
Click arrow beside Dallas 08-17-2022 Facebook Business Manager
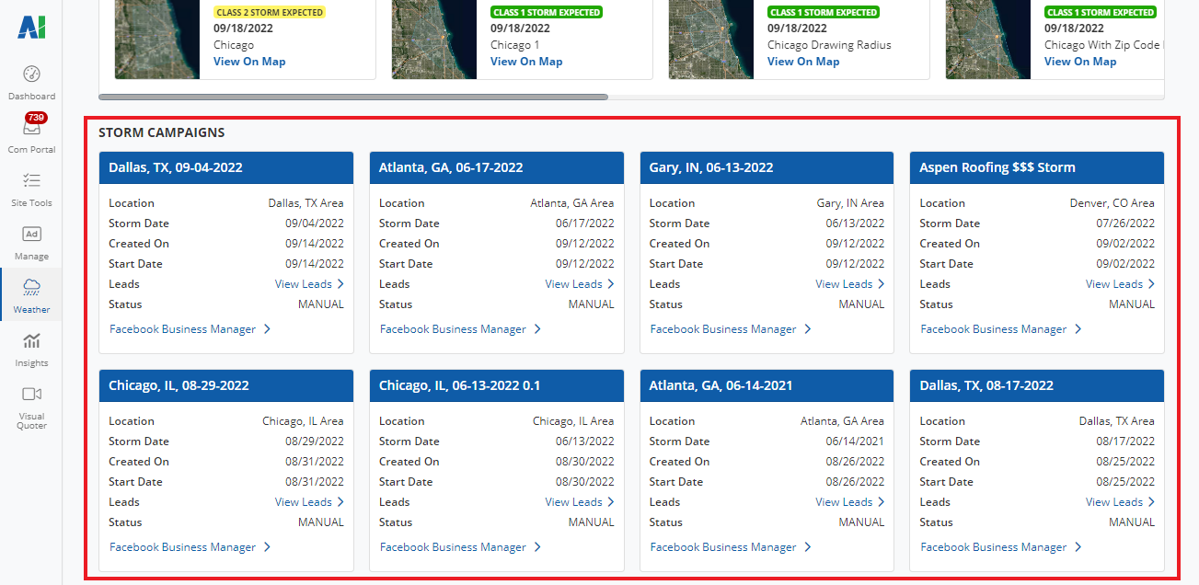(x=1078, y=547)
